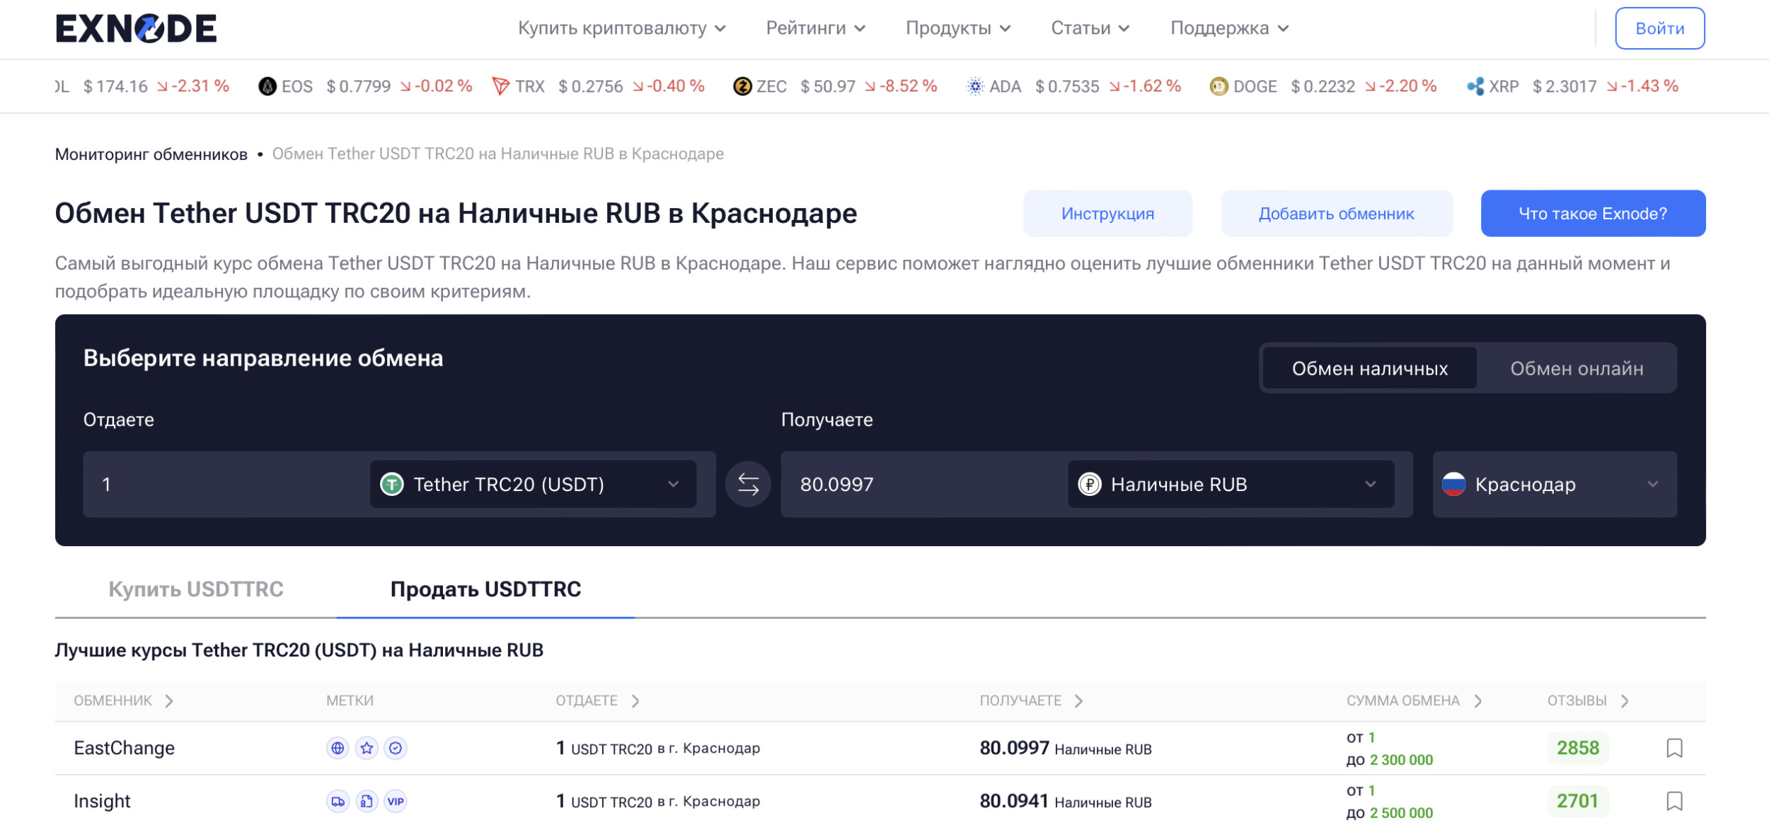Click the Мониторинг обменников breadcrumb link

[x=151, y=154]
